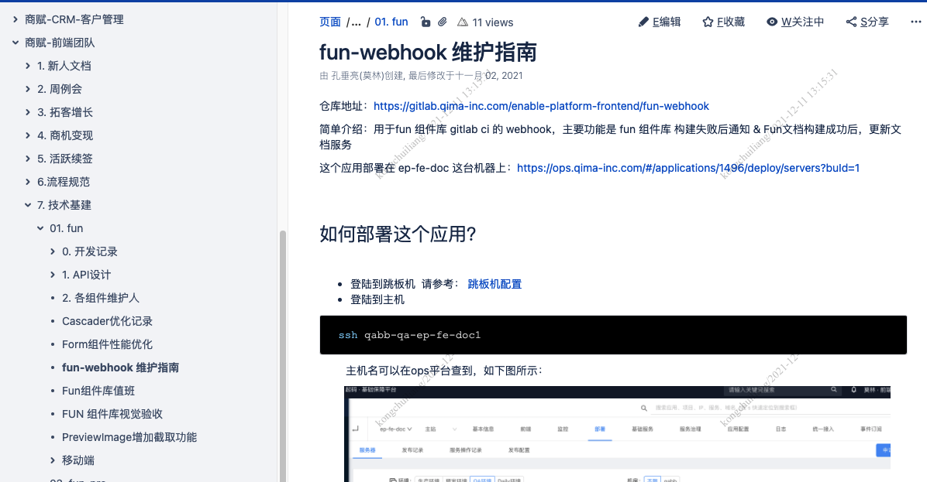
Task: Expand the 移动端 node
Action: click(x=53, y=460)
